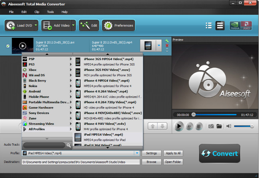The height and width of the screenshot is (178, 259).
Task: Open the Edit menu in menu bar
Action: (x=24, y=12)
